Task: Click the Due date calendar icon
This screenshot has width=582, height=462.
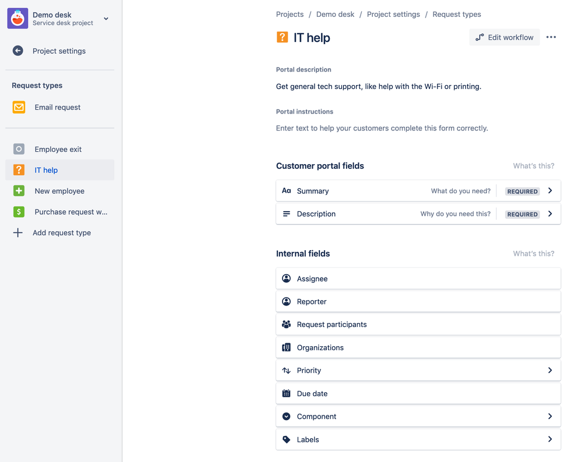Action: 286,393
